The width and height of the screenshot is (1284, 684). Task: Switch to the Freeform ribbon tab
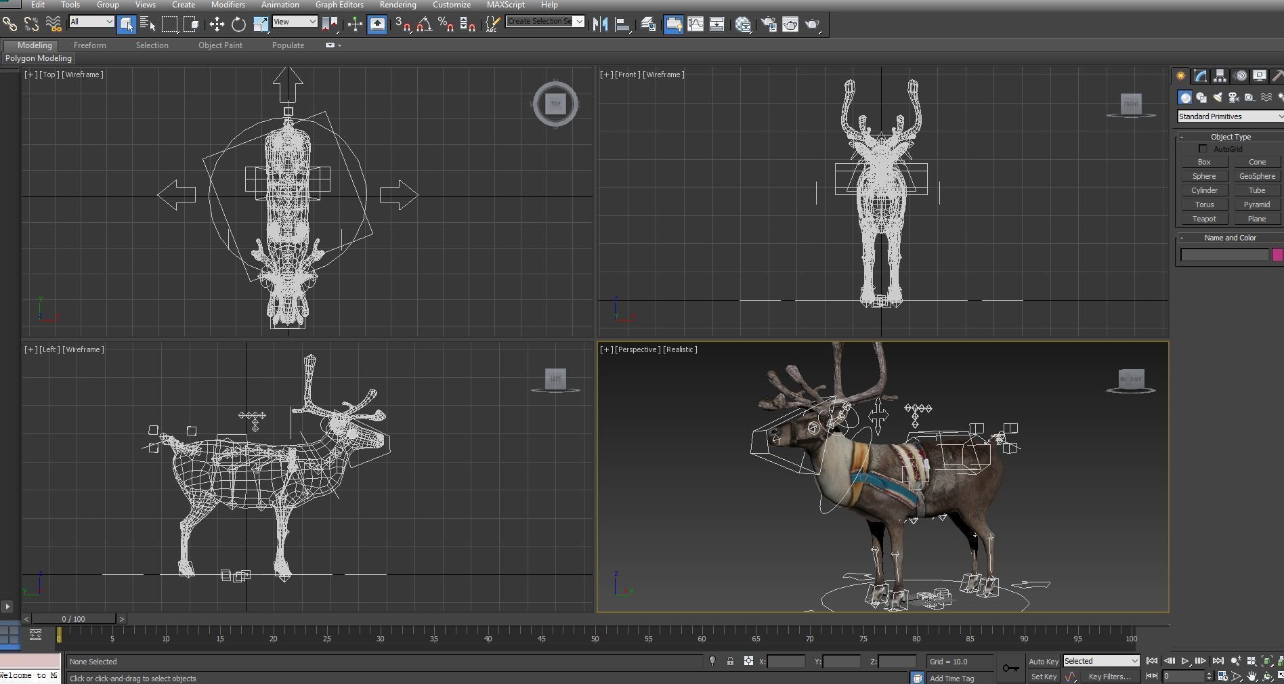pyautogui.click(x=90, y=45)
